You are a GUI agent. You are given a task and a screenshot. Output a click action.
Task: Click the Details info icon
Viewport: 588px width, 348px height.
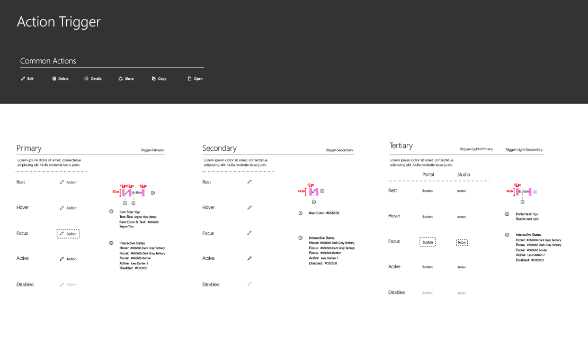click(x=86, y=79)
